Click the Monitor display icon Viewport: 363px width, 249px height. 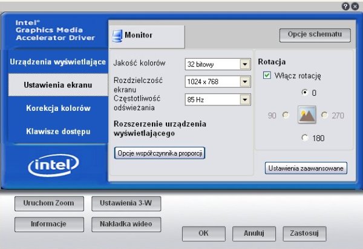tap(117, 36)
